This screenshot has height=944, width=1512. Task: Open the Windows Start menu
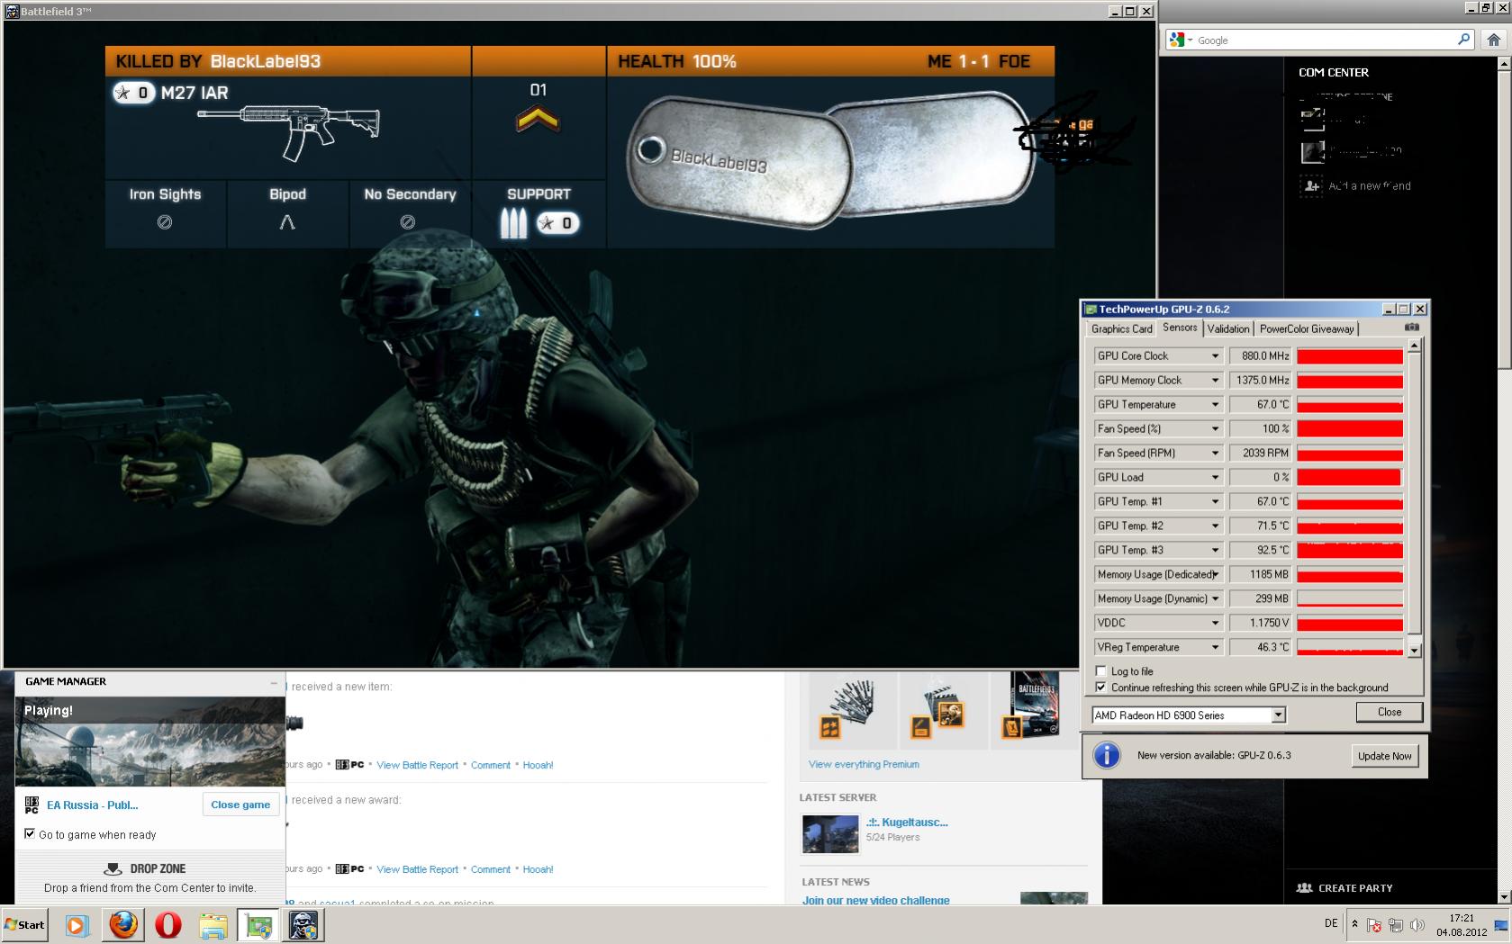tap(25, 925)
